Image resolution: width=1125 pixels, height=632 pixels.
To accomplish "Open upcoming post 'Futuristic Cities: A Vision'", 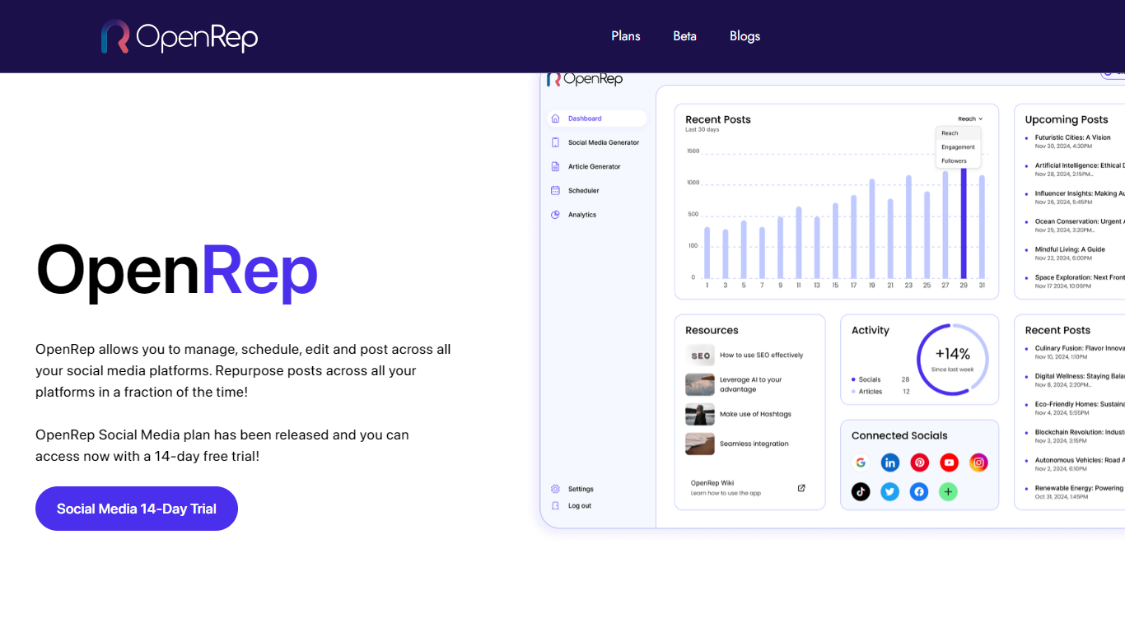I will [x=1073, y=137].
